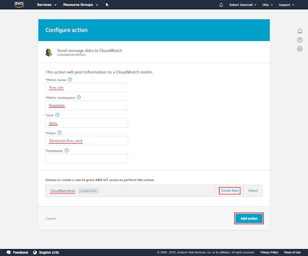Screen dimensions: 308x256
Task: Click the right sidebar activity monitor icon
Action: coord(300,48)
